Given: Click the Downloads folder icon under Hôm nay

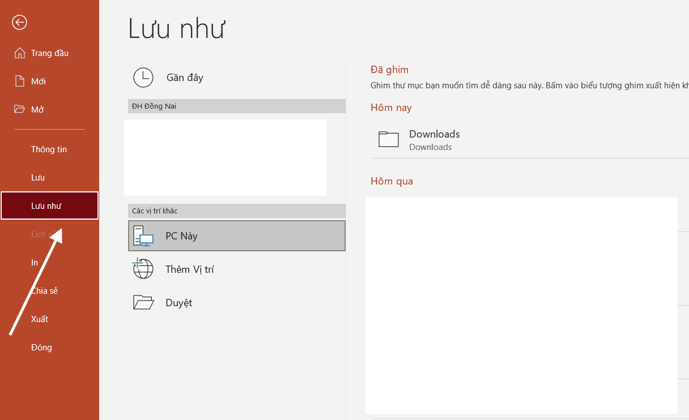Looking at the screenshot, I should coord(389,139).
